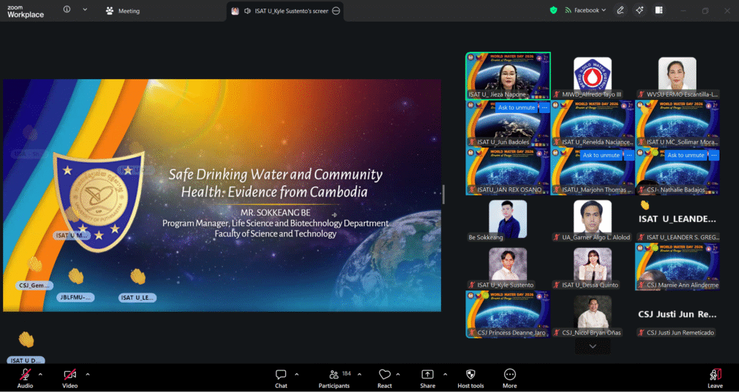This screenshot has width=739, height=392.
Task: Expand audio options arrow beside Audio
Action: pos(40,374)
